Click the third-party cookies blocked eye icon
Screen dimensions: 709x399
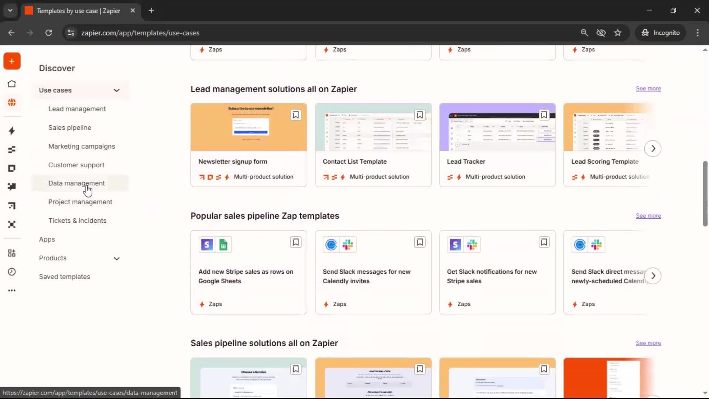click(601, 33)
